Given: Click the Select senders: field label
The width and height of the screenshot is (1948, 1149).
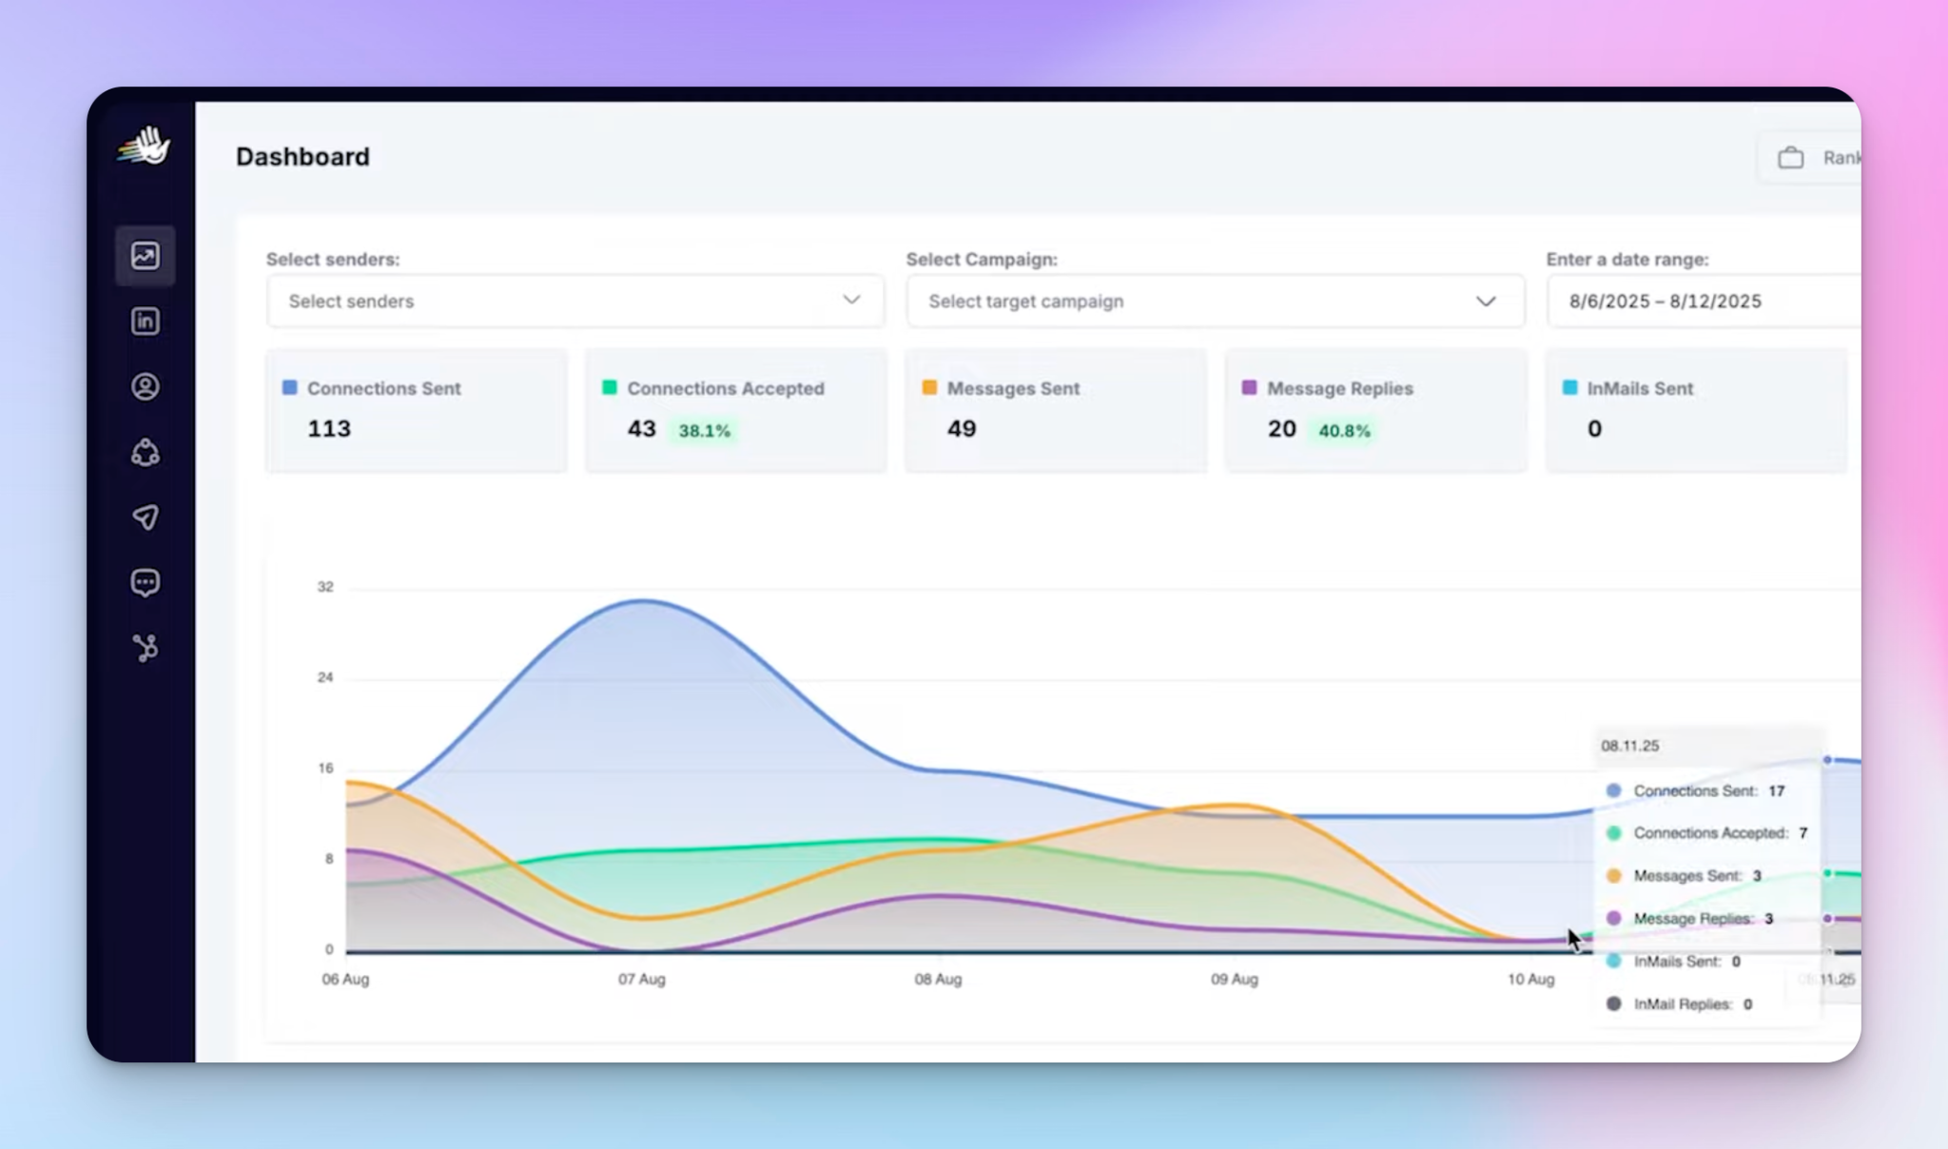Looking at the screenshot, I should click(333, 259).
